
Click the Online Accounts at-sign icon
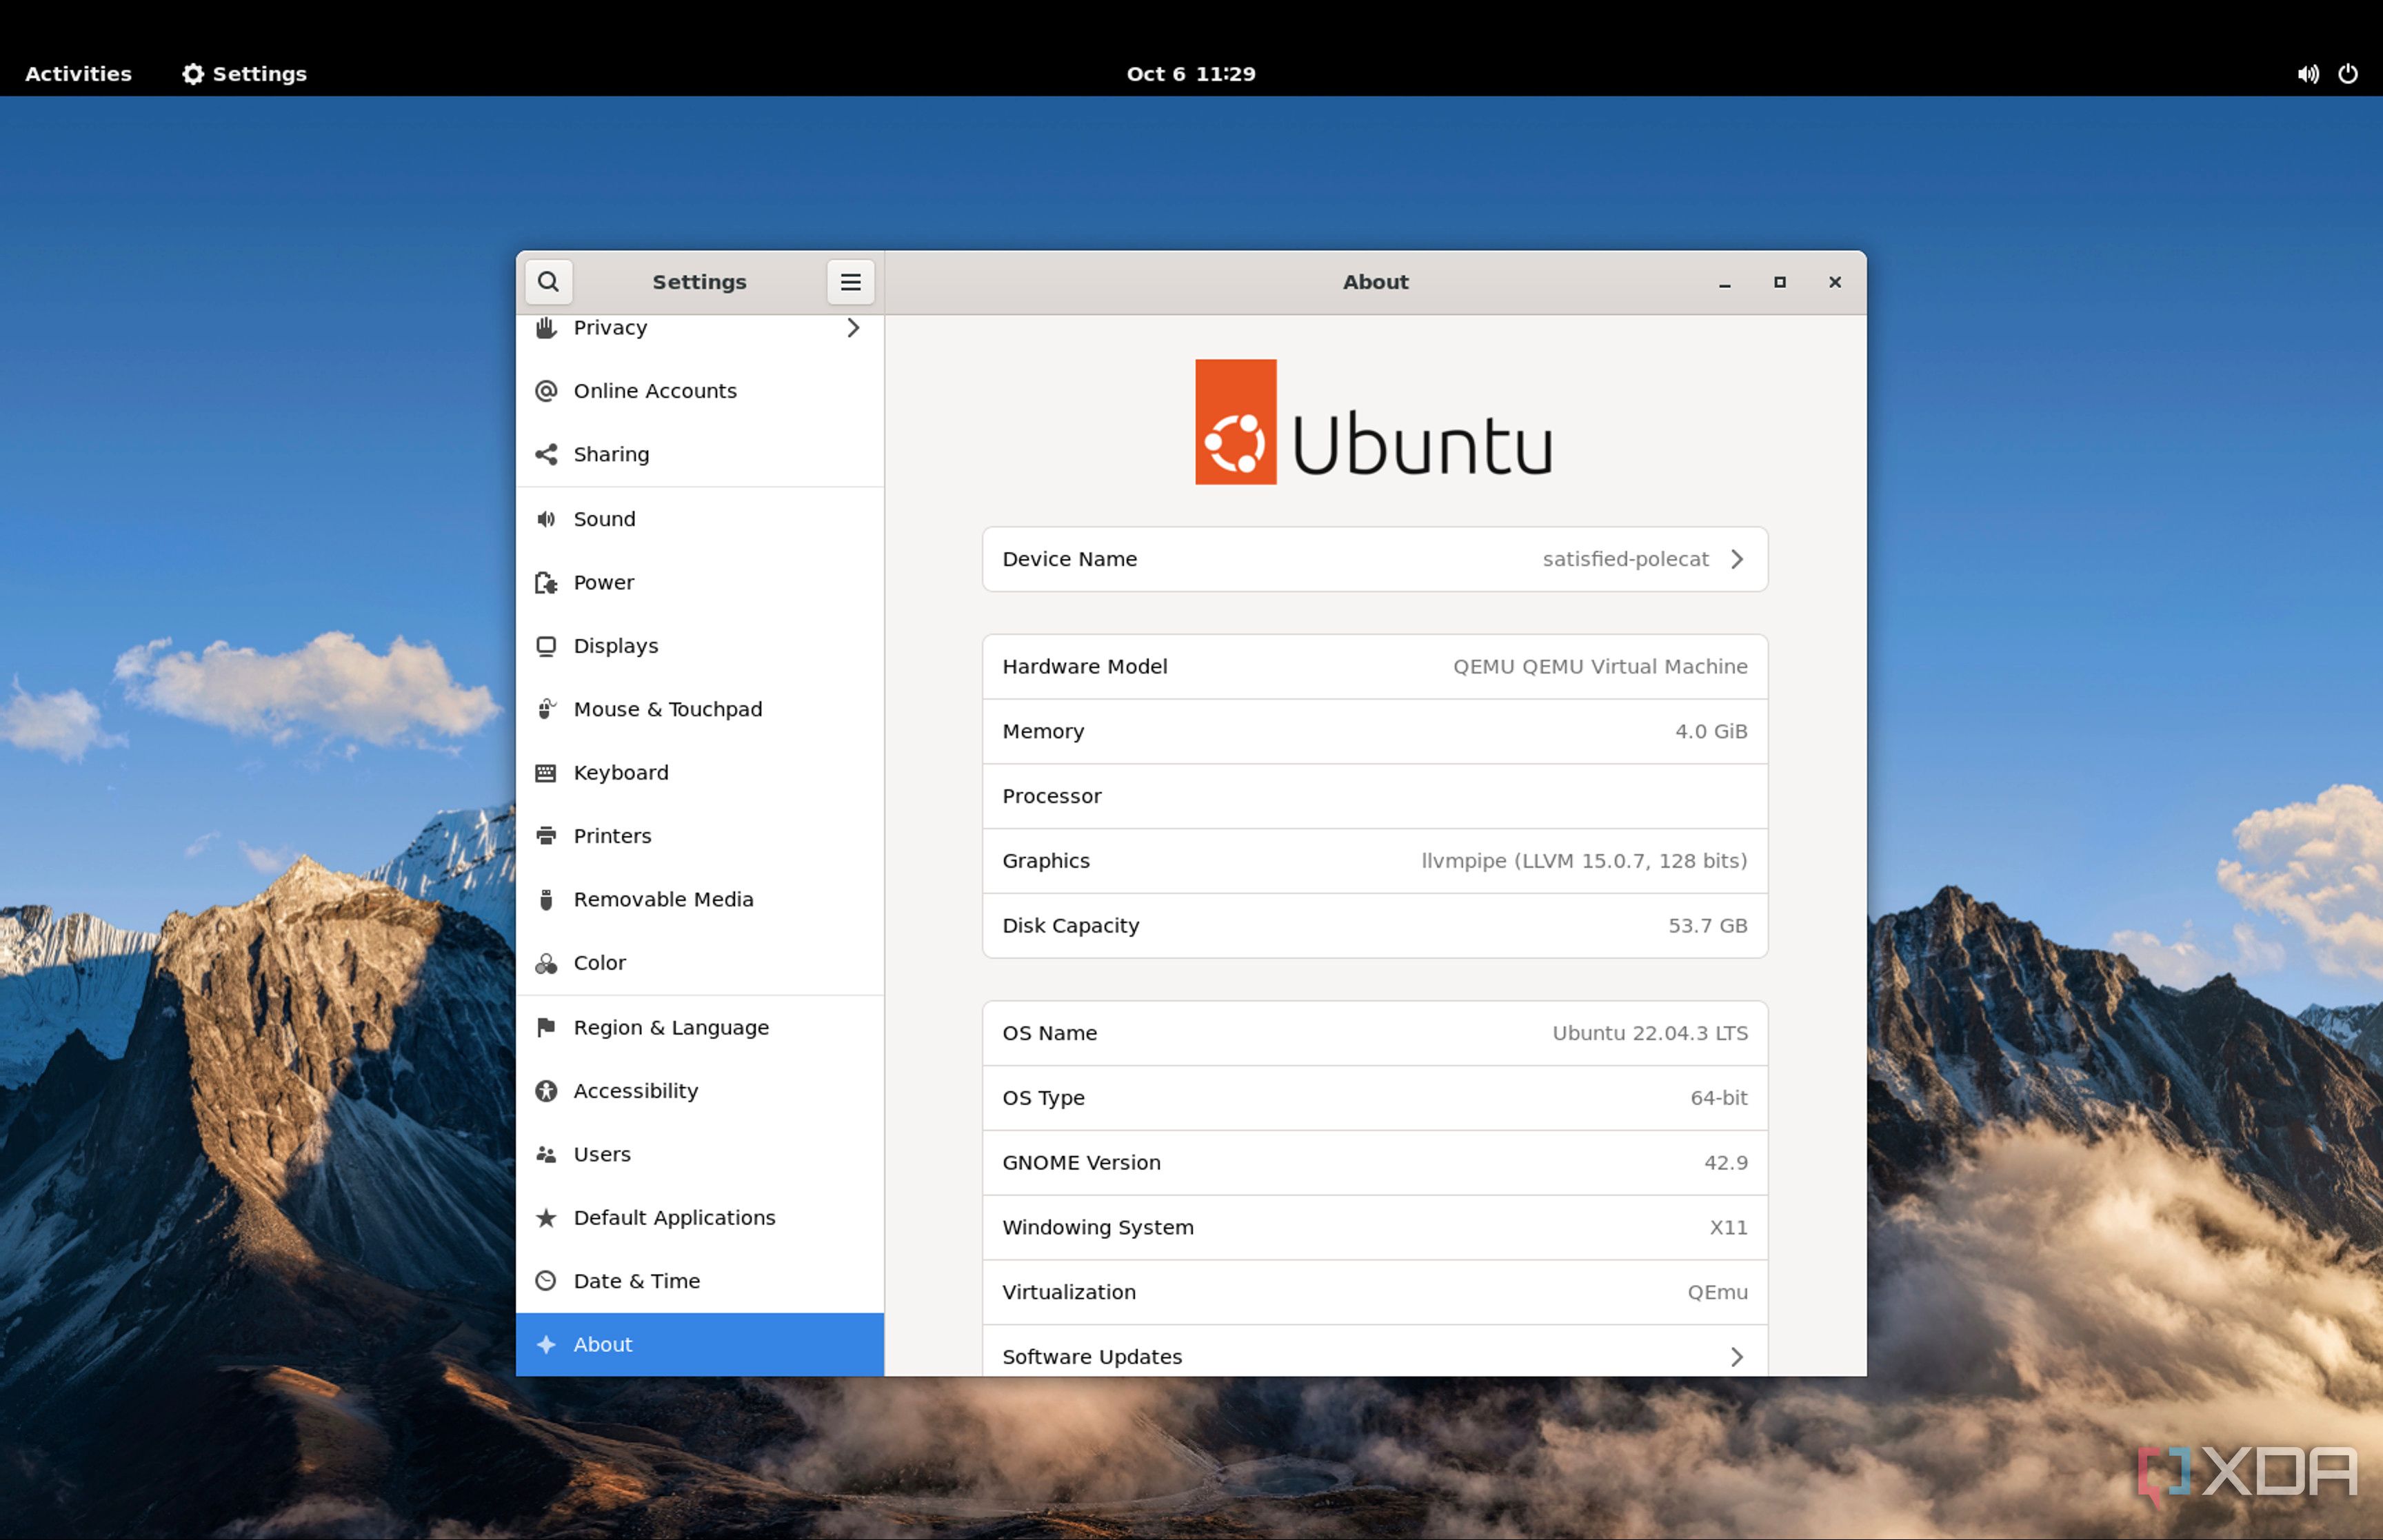coord(546,391)
